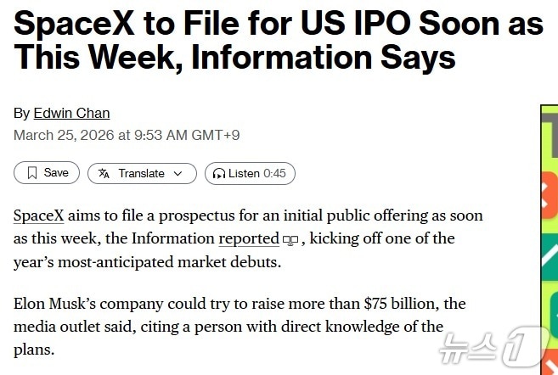Save this article using Save label
Viewport: 558px width, 375px height.
click(56, 173)
